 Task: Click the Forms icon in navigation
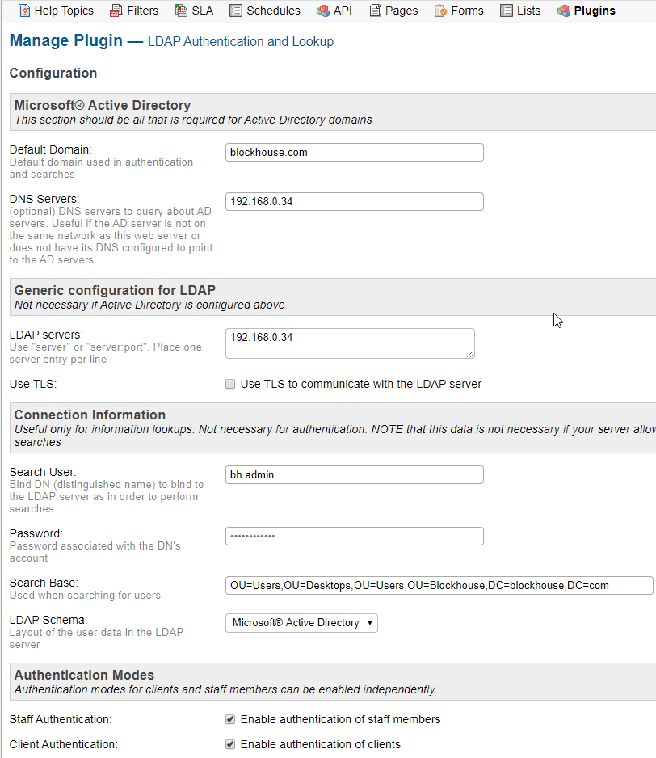point(440,11)
